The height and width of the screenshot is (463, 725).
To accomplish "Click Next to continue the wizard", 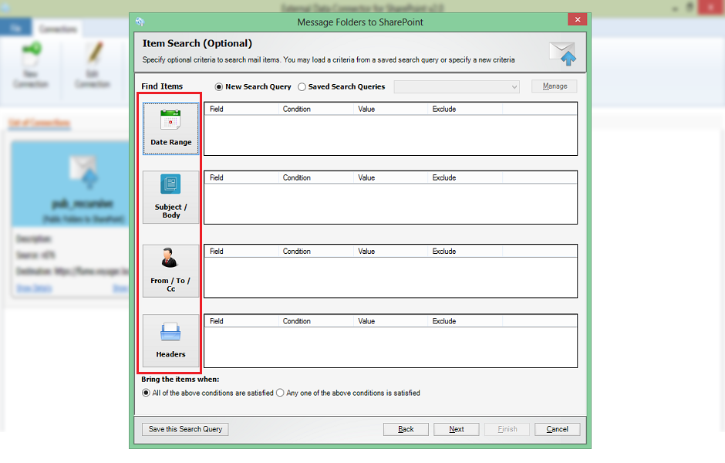I will point(457,429).
